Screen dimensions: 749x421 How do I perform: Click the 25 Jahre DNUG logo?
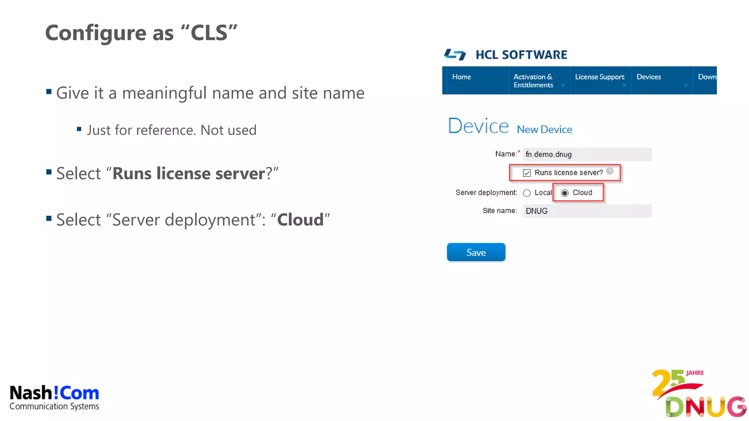[699, 393]
